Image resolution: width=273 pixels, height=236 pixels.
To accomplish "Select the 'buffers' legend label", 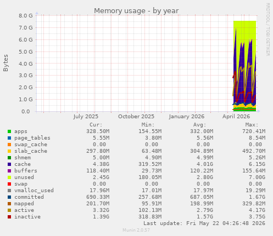I will coord(26,171).
